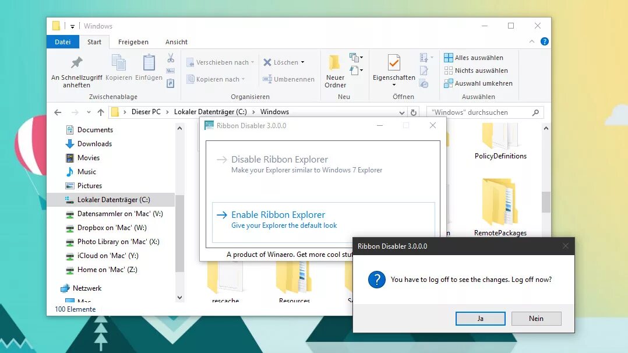Image resolution: width=628 pixels, height=353 pixels.
Task: Open iCloud on 'Mac' (Y:) drive
Action: click(x=107, y=256)
